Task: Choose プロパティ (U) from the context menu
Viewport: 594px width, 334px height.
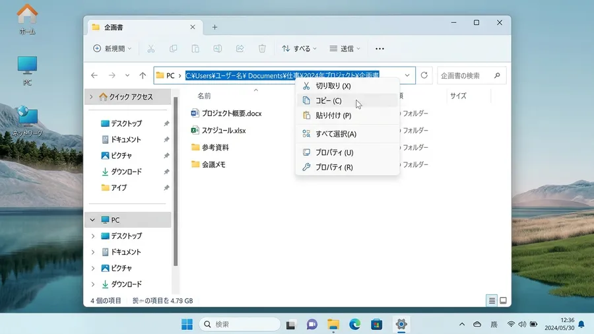Action: coord(347,152)
